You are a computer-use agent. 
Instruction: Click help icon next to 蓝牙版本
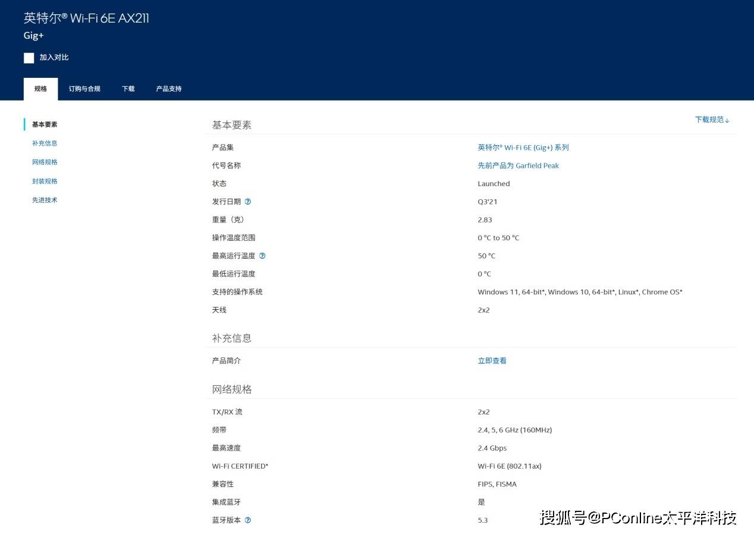(x=248, y=520)
